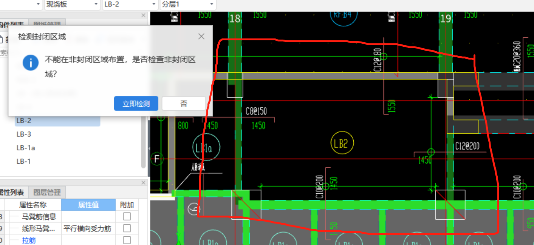
Task: Click the 属性值 column header
Action: [88, 205]
